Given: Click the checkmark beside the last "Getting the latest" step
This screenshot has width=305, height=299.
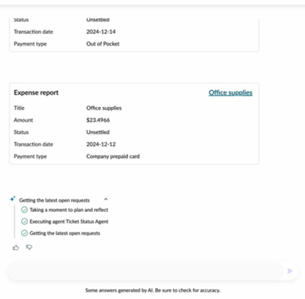Looking at the screenshot, I should [24, 233].
